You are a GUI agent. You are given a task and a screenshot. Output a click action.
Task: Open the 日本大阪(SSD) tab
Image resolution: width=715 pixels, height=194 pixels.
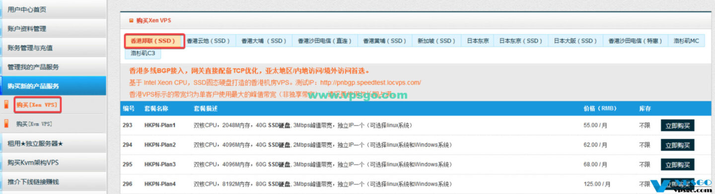[x=575, y=41]
